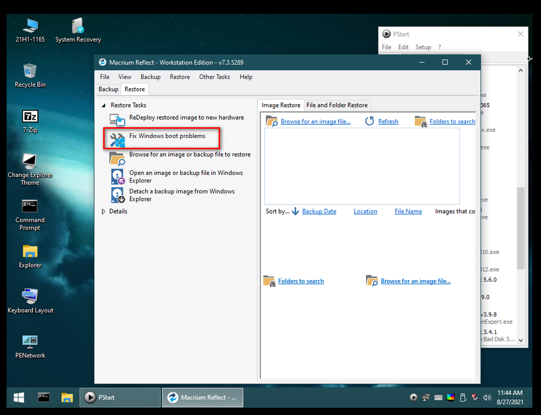Click the Browse for image or backup icon
Screen dimensions: 541x415
pyautogui.click(x=117, y=159)
